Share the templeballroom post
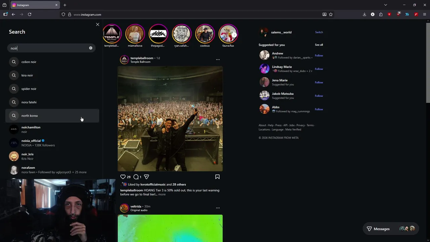The width and height of the screenshot is (430, 242). [x=146, y=177]
